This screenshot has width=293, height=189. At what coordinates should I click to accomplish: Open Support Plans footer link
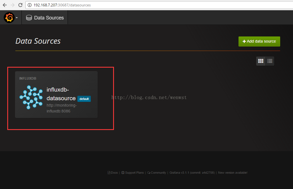click(132, 173)
